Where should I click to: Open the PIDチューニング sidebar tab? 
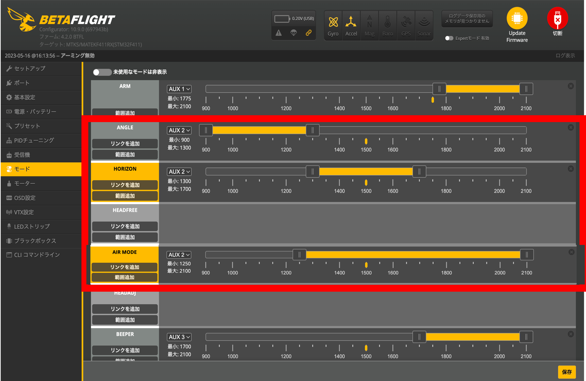[x=41, y=140]
